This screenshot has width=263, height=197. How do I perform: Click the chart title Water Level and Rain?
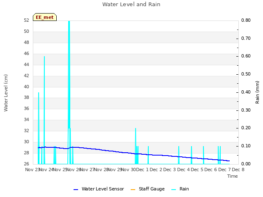click(131, 4)
